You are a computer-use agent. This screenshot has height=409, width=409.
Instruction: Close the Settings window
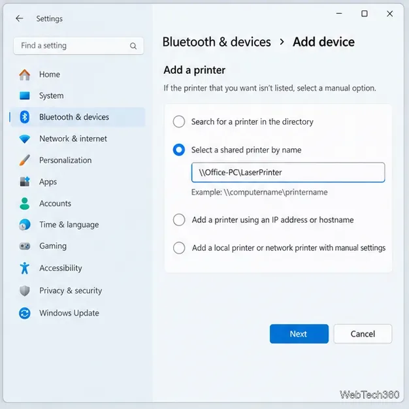pyautogui.click(x=389, y=14)
